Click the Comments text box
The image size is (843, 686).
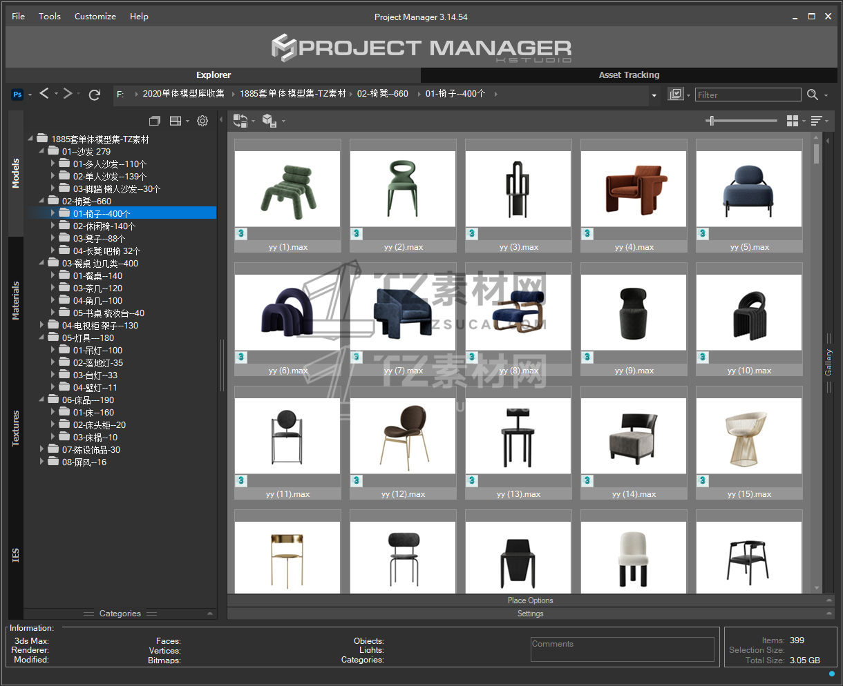pos(623,649)
